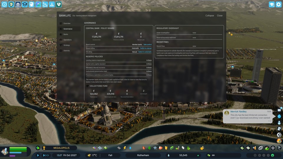Open the info circle mod icon
The height and width of the screenshot is (159, 283).
pyautogui.click(x=4, y=4)
